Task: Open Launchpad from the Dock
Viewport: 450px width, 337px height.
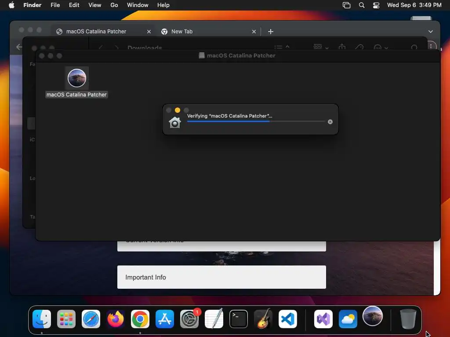Action: coord(66,319)
